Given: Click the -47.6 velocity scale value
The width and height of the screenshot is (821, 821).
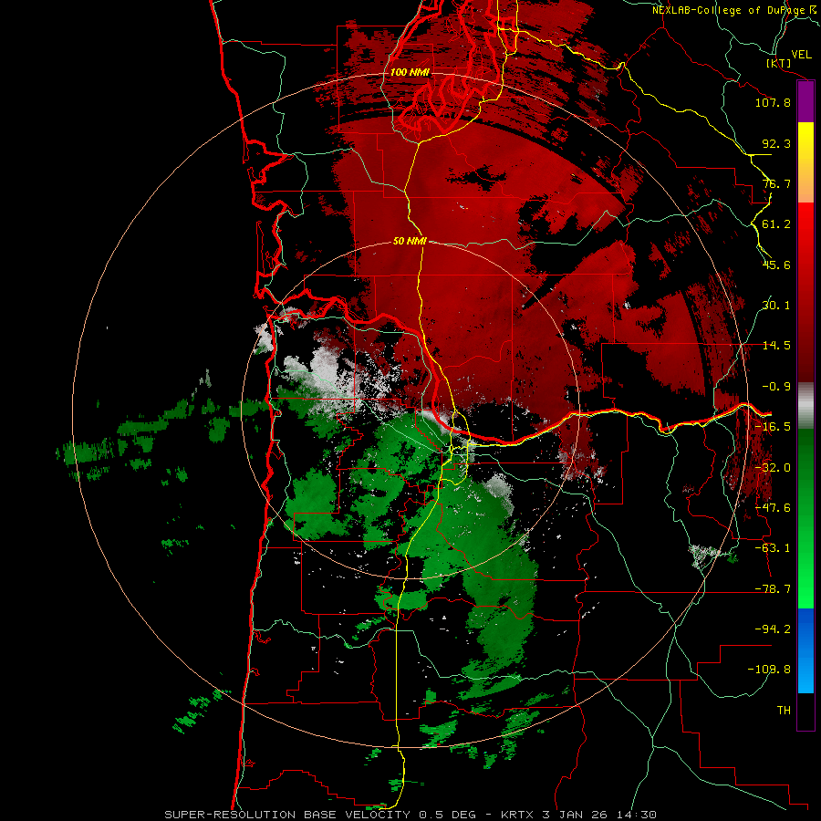Looking at the screenshot, I should tap(773, 508).
